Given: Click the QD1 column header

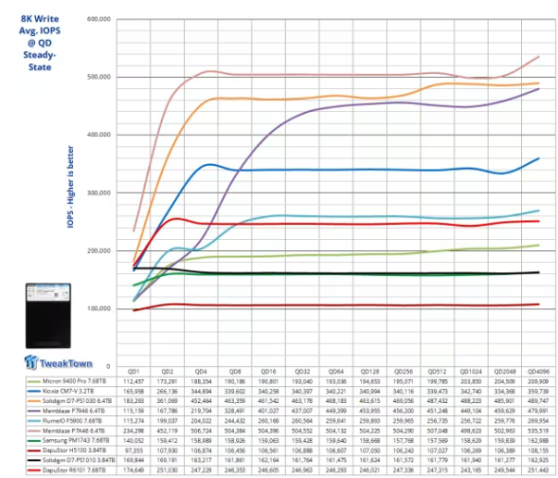Looking at the screenshot, I should [133, 371].
